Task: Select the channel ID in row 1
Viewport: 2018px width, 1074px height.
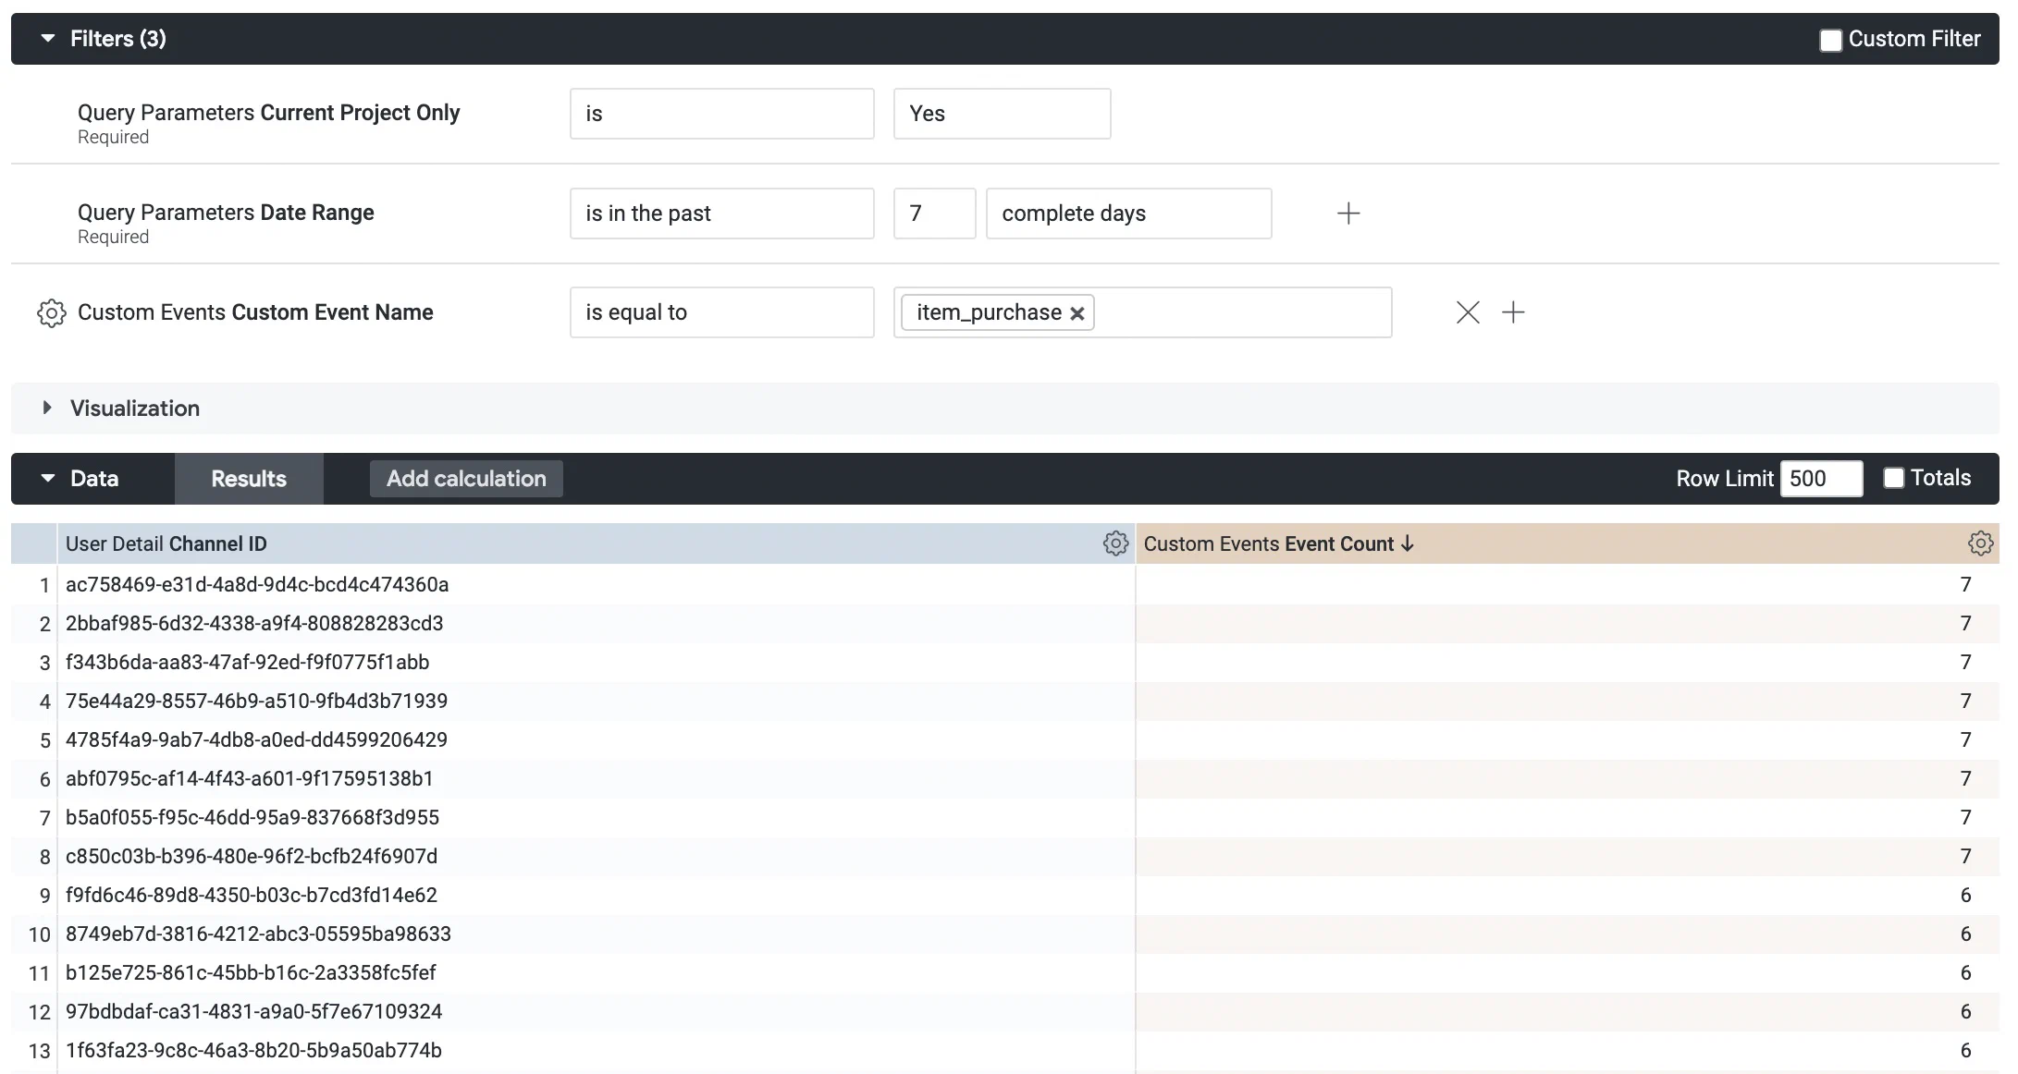Action: click(x=256, y=584)
